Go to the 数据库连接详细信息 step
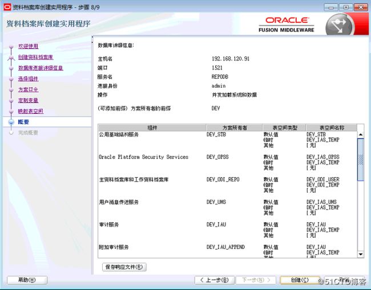 [41, 68]
